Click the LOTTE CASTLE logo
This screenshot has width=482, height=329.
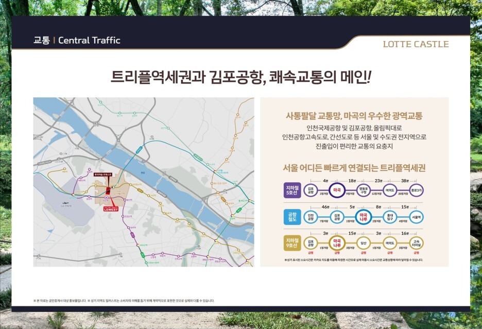416,44
